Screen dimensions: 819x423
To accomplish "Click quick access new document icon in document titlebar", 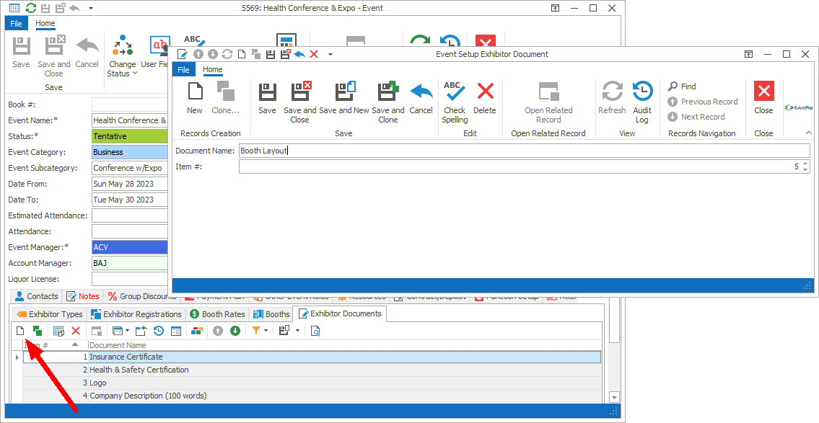I will point(241,54).
